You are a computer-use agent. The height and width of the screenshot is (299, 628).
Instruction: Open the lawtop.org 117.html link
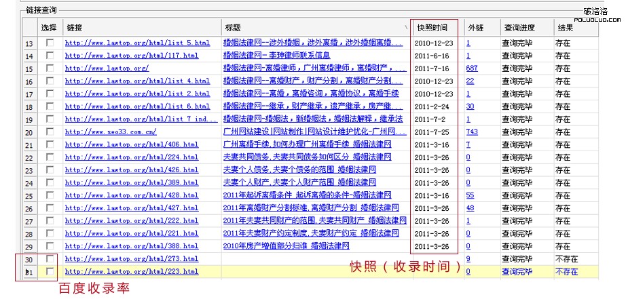(x=132, y=56)
